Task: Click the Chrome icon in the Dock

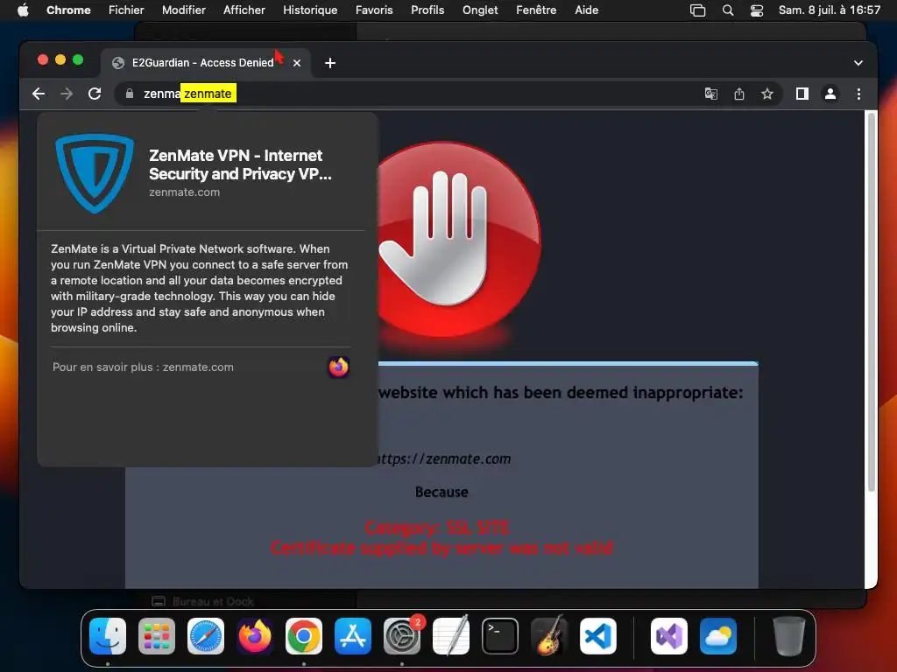Action: (x=304, y=636)
